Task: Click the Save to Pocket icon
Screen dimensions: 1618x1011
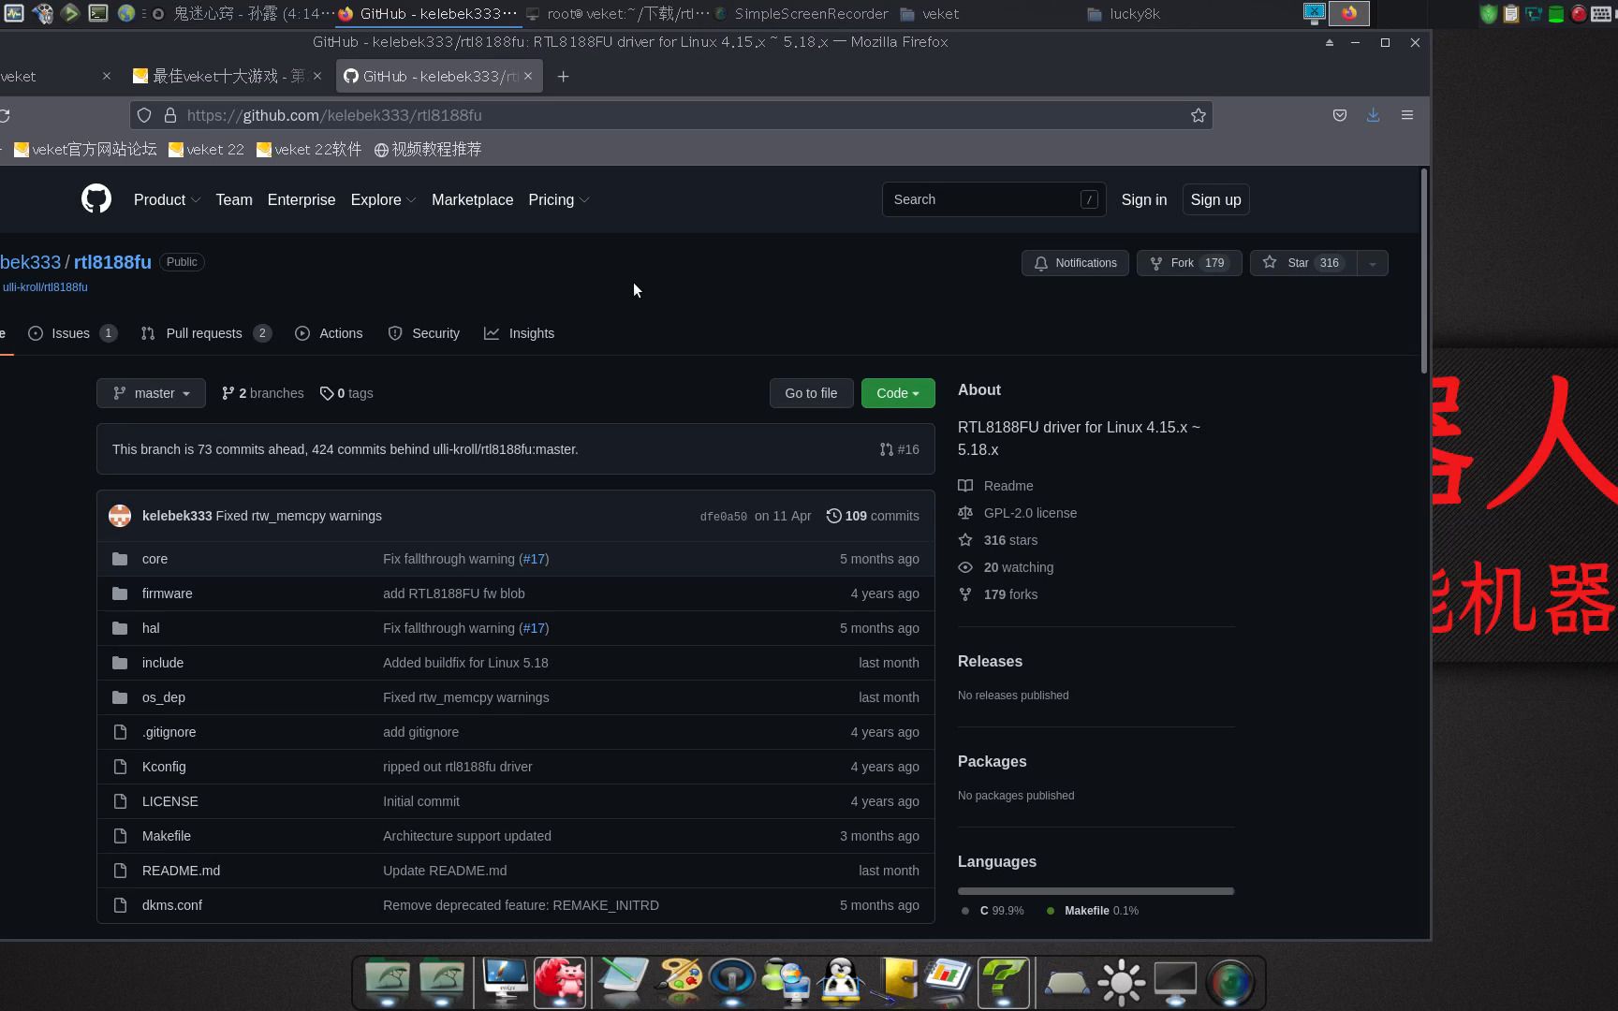Action: [1340, 115]
